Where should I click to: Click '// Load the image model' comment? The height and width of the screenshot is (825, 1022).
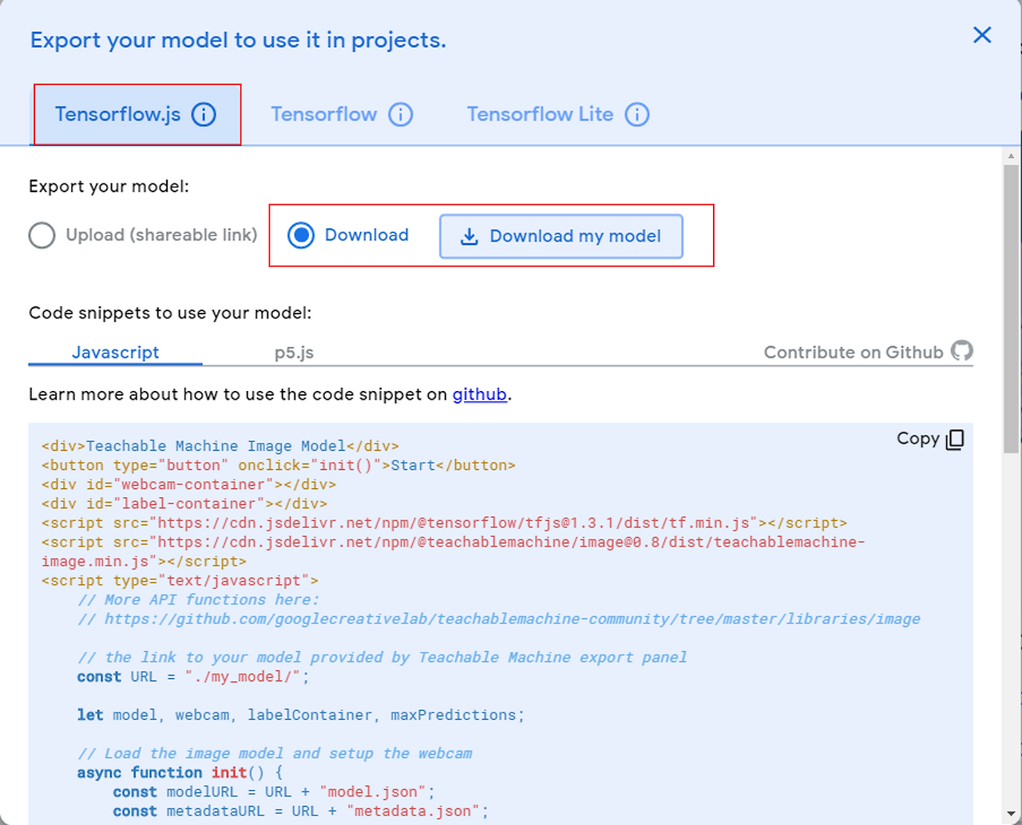click(275, 753)
